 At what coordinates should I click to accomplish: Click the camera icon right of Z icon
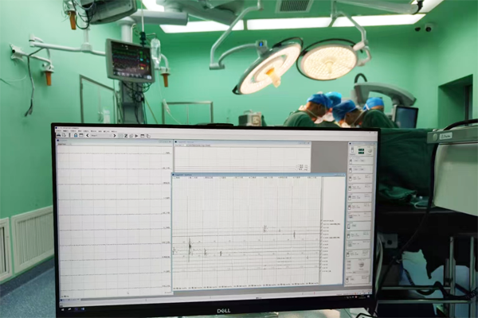131,136
